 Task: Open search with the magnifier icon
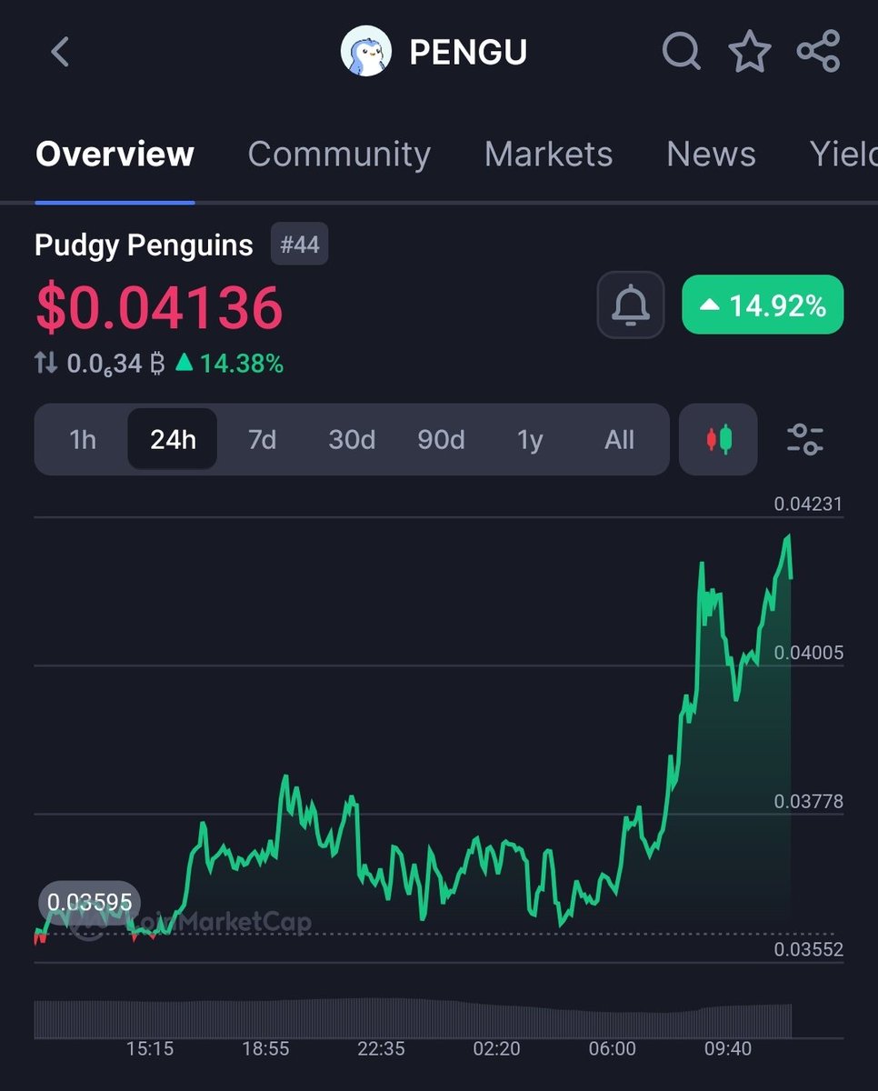pos(682,52)
